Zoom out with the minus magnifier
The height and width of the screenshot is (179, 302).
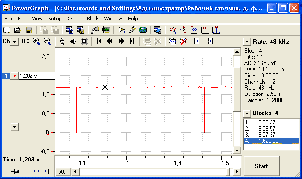coord(47,41)
